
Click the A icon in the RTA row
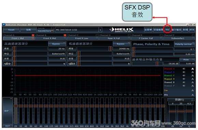(193, 95)
